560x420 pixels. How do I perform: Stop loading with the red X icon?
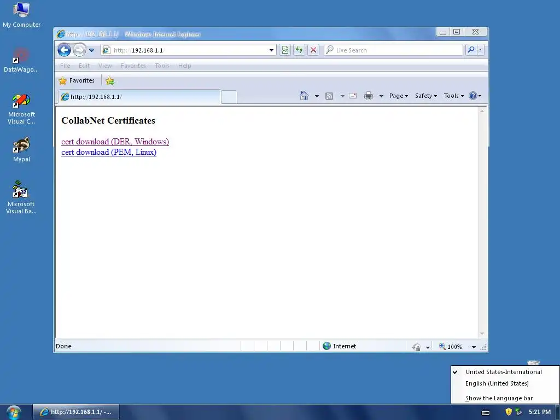pyautogui.click(x=313, y=50)
